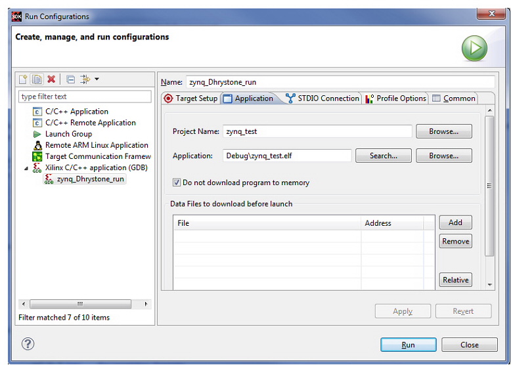This screenshot has width=511, height=365.
Task: Click the tree horizontal scrollbar thumb
Action: coord(80,304)
